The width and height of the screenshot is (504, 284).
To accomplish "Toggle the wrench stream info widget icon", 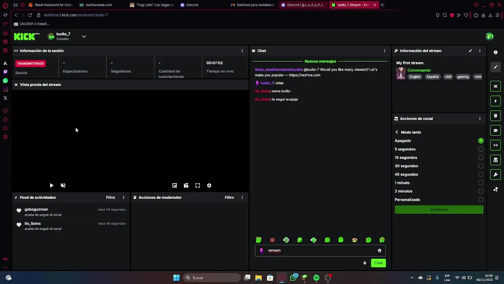I will 495,174.
